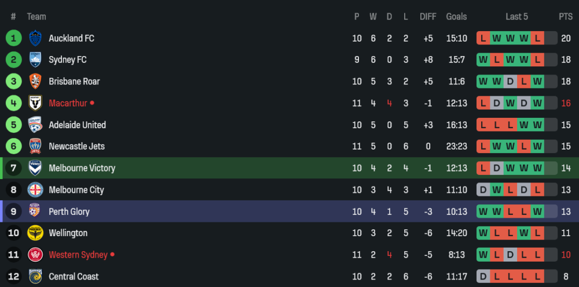Click the Wellington Phoenix crest
The height and width of the screenshot is (287, 579).
click(36, 233)
